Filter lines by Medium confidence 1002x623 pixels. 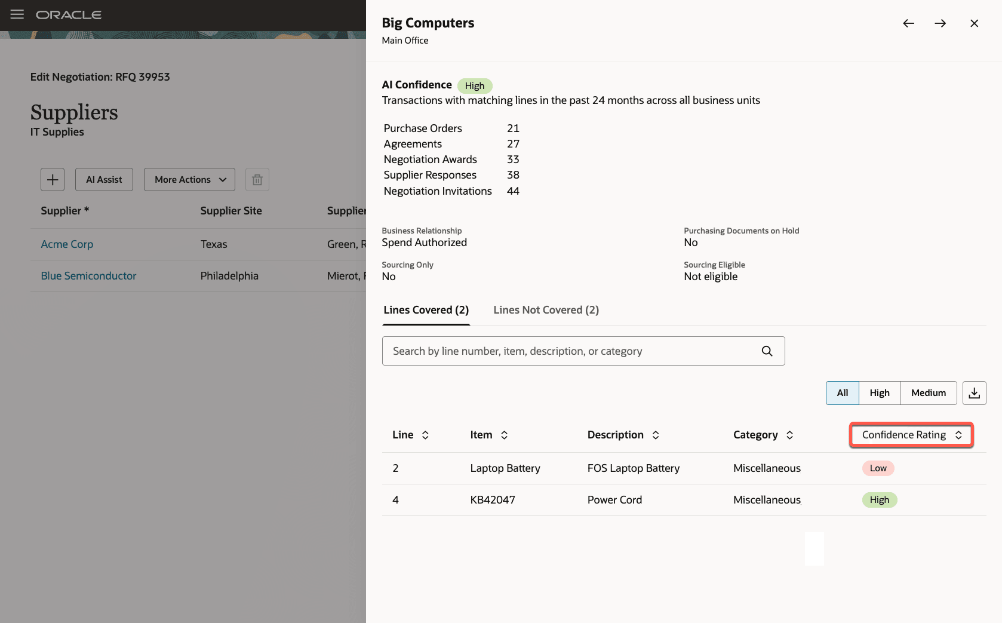[928, 392]
